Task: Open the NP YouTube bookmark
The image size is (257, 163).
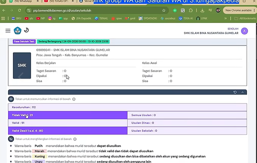Action: [40, 18]
